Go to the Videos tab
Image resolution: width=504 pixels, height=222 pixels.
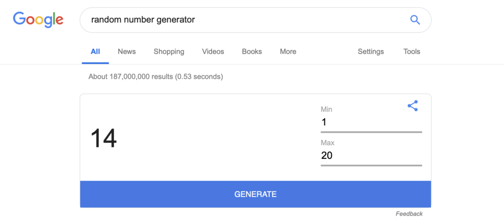coord(213,51)
